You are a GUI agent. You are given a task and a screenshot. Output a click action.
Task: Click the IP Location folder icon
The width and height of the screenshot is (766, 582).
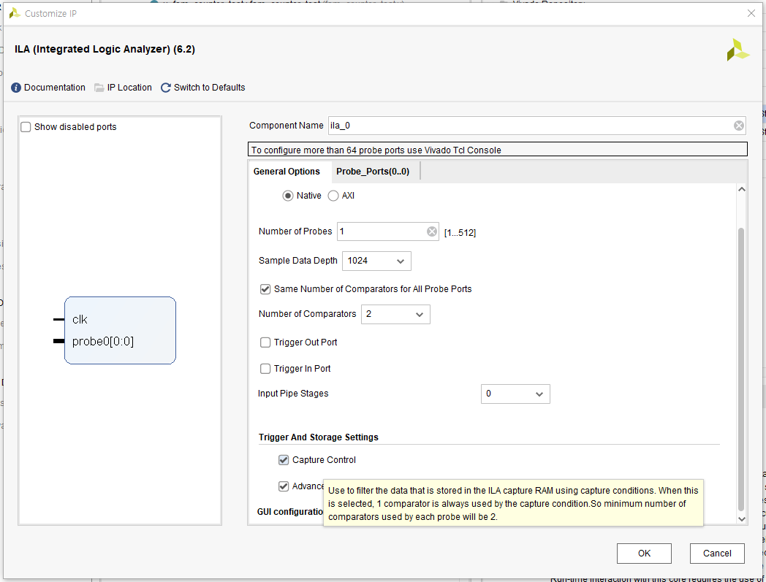click(x=99, y=88)
